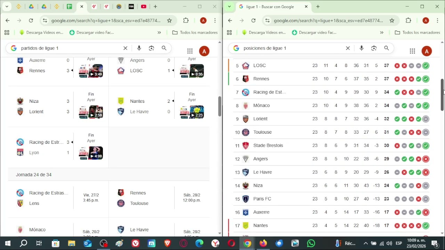Start voice search in right Google search
Viewport: 445px width, 250px height.
(x=362, y=48)
